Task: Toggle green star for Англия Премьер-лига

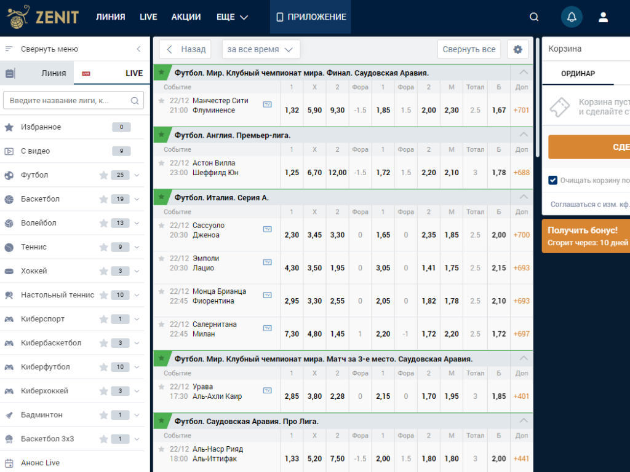Action: [162, 135]
